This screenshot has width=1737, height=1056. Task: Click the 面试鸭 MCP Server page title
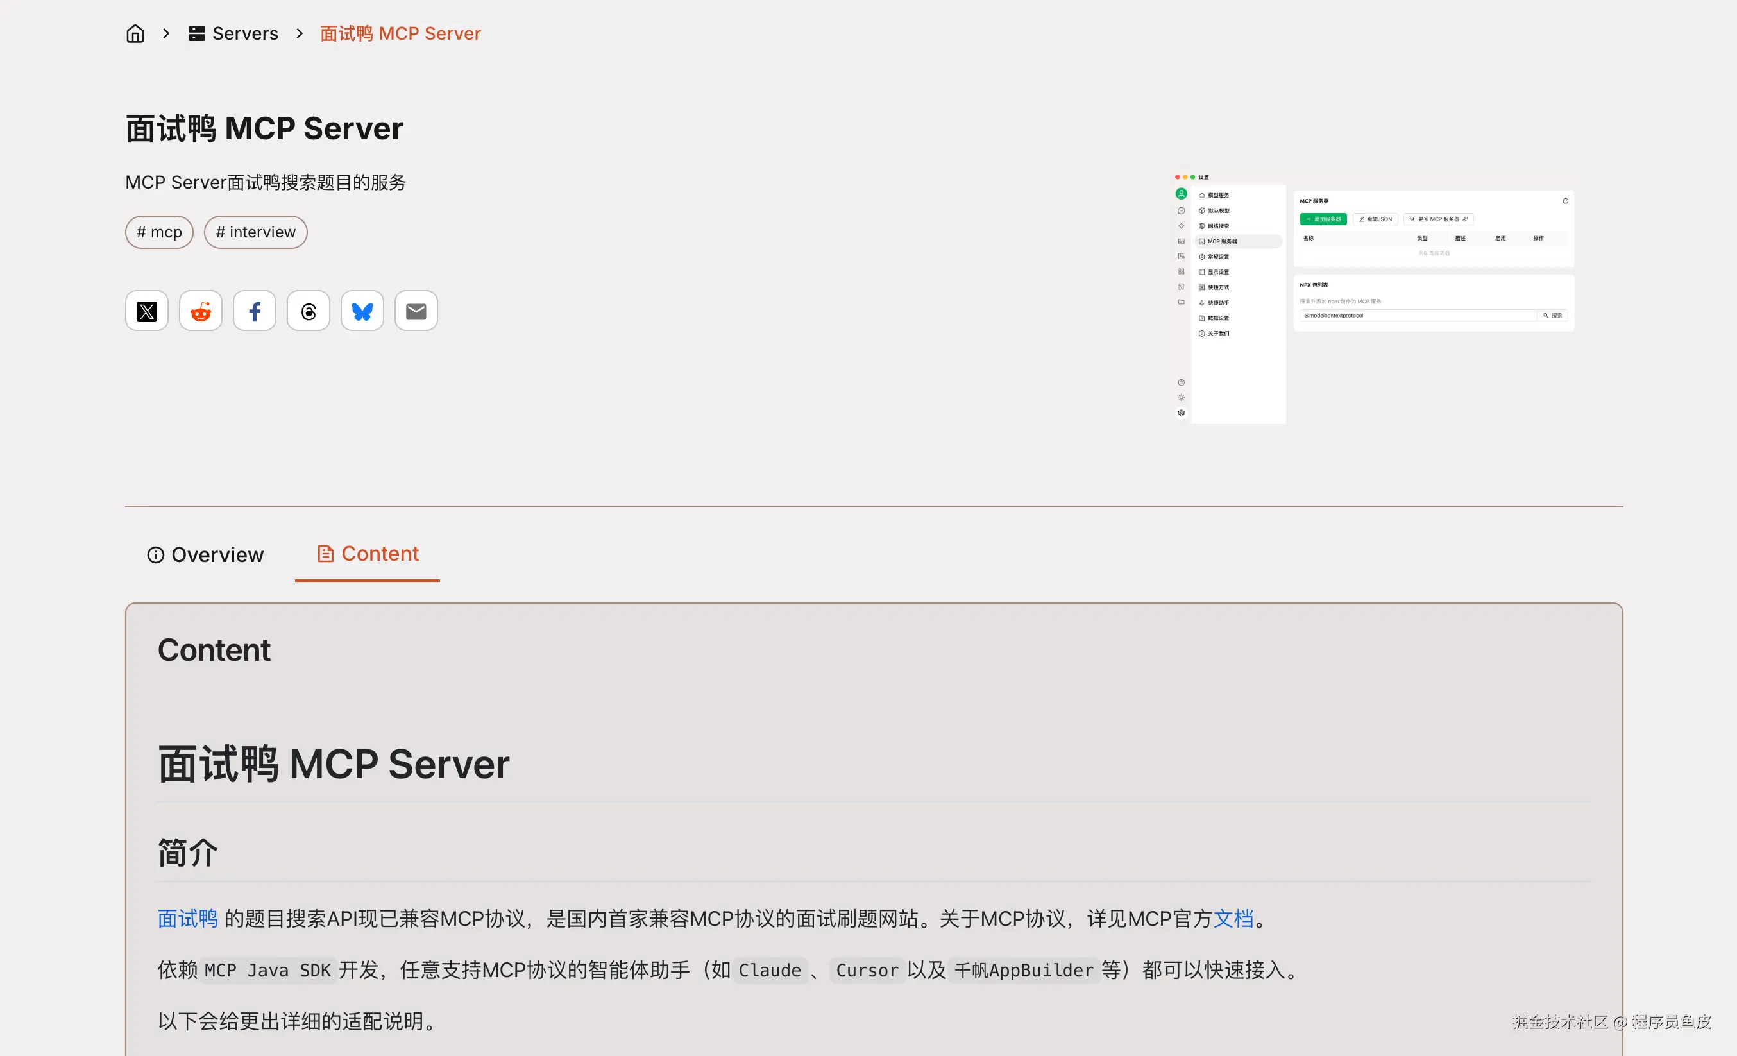click(264, 129)
